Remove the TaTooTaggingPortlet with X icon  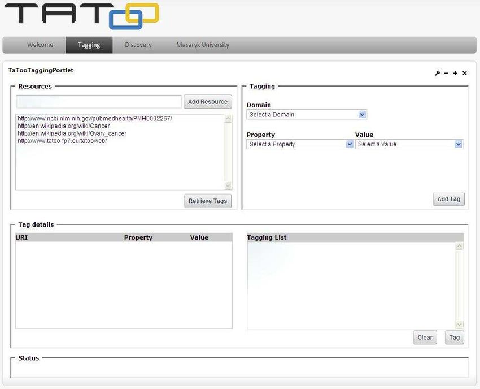pos(465,73)
